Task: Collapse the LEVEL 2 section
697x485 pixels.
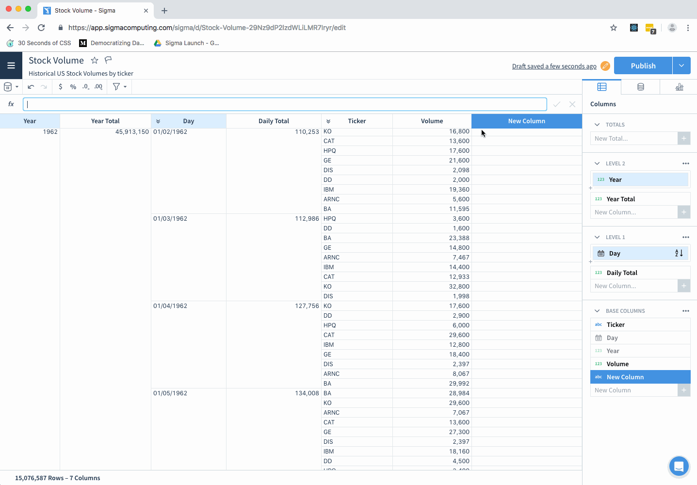Action: [x=597, y=163]
